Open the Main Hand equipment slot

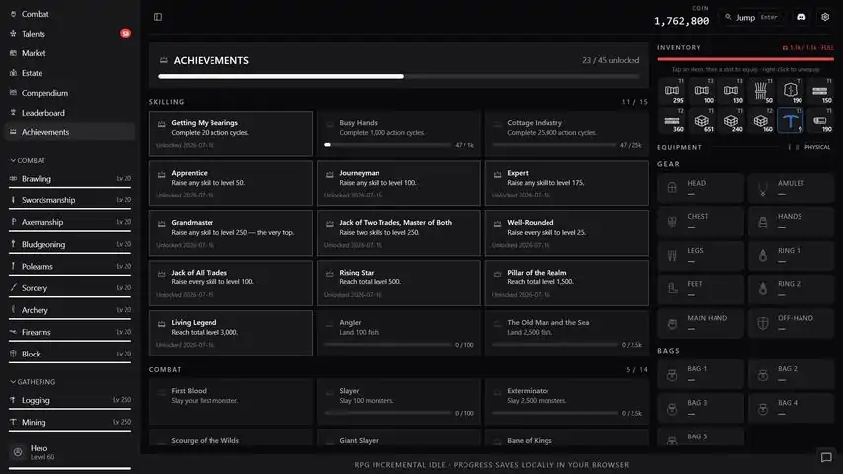pos(701,323)
